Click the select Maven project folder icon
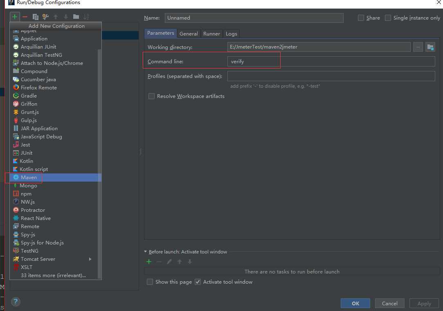443x311 pixels. 430,47
